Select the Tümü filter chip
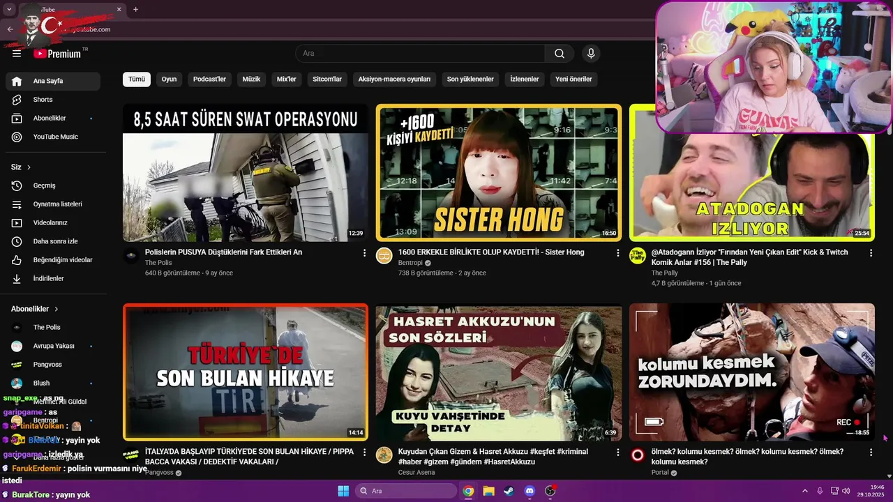Screen dimensions: 893x502 [x=137, y=79]
